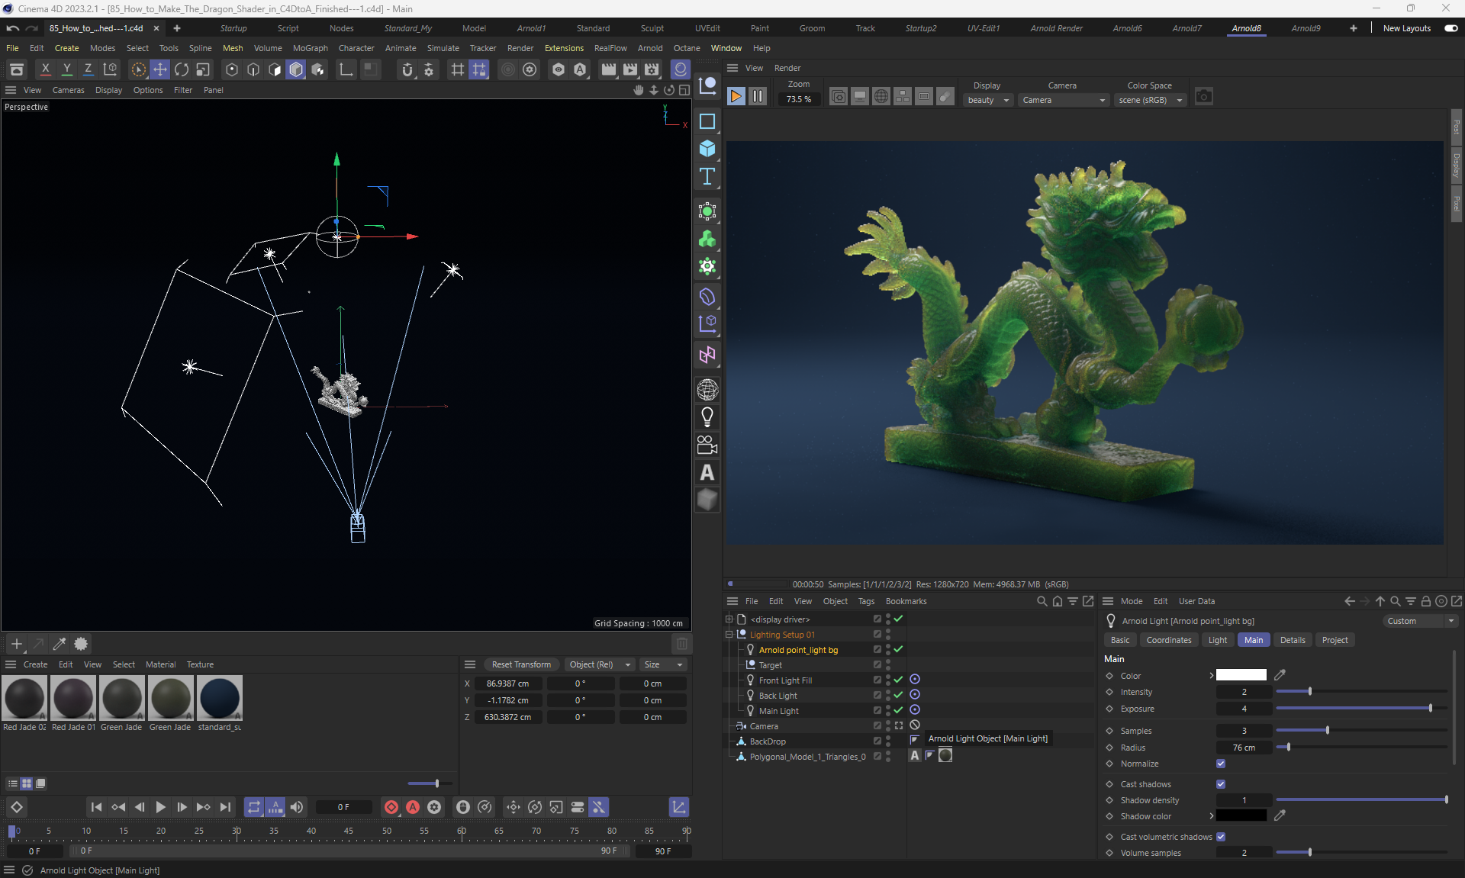Select the Cube primitive tool icon
1465x878 pixels.
(707, 149)
